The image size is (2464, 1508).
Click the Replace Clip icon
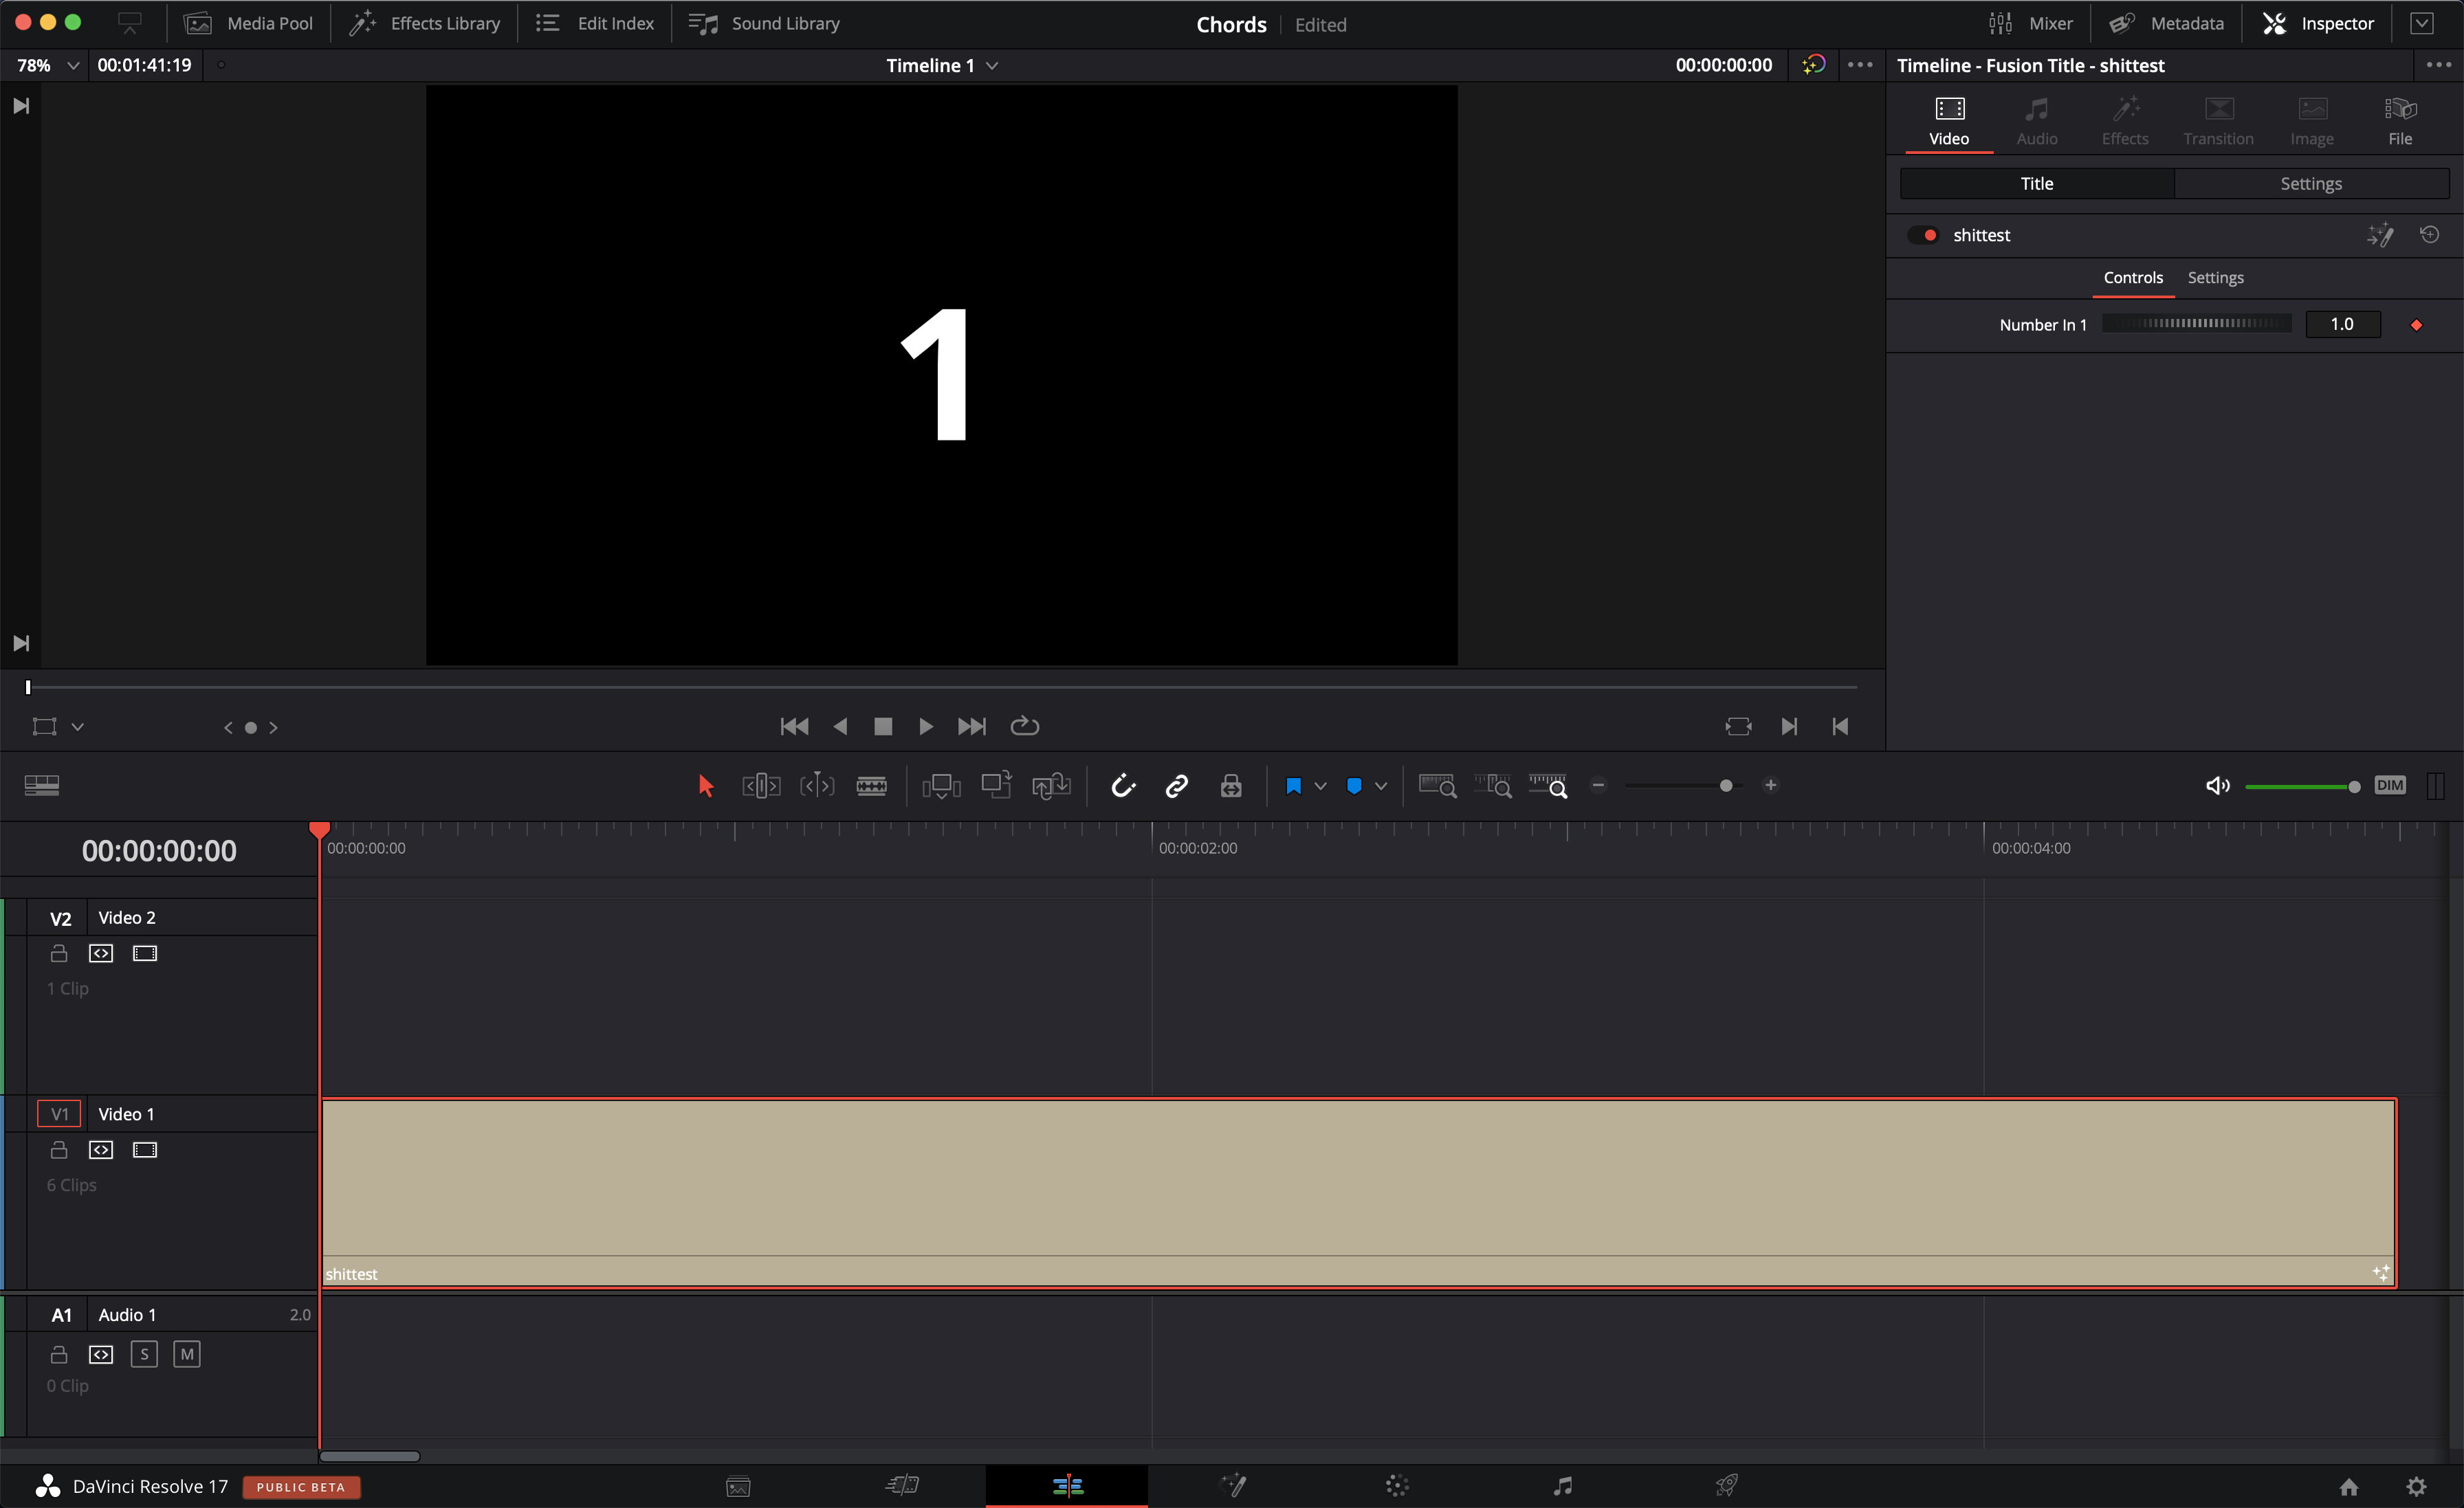pyautogui.click(x=1051, y=786)
